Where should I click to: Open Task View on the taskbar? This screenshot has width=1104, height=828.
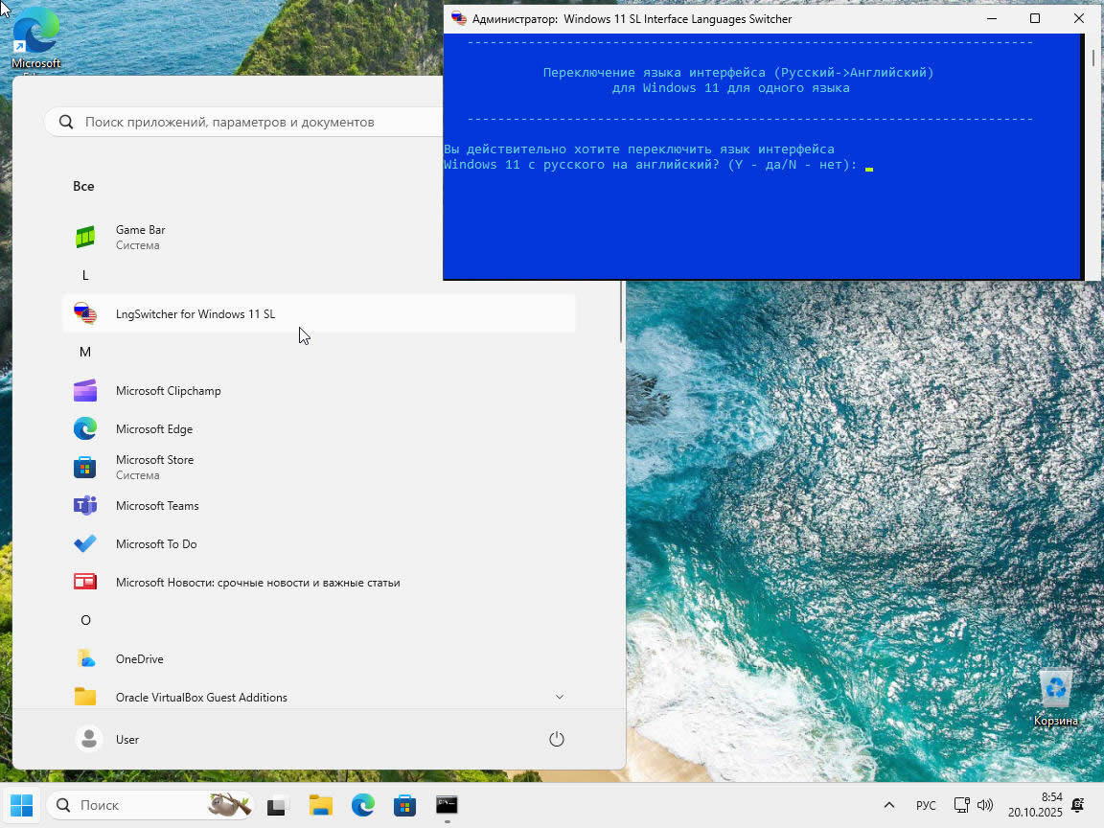pos(278,805)
